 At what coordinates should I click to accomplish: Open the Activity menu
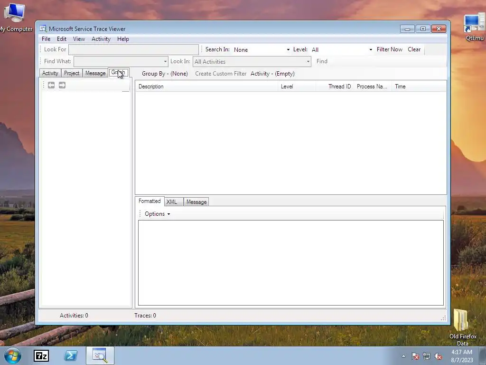(x=101, y=39)
